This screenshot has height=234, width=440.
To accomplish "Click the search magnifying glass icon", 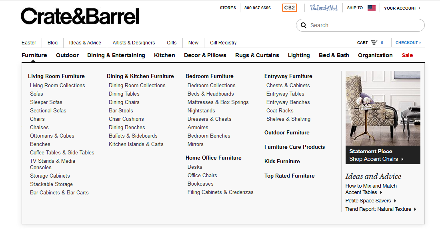I will (x=304, y=25).
